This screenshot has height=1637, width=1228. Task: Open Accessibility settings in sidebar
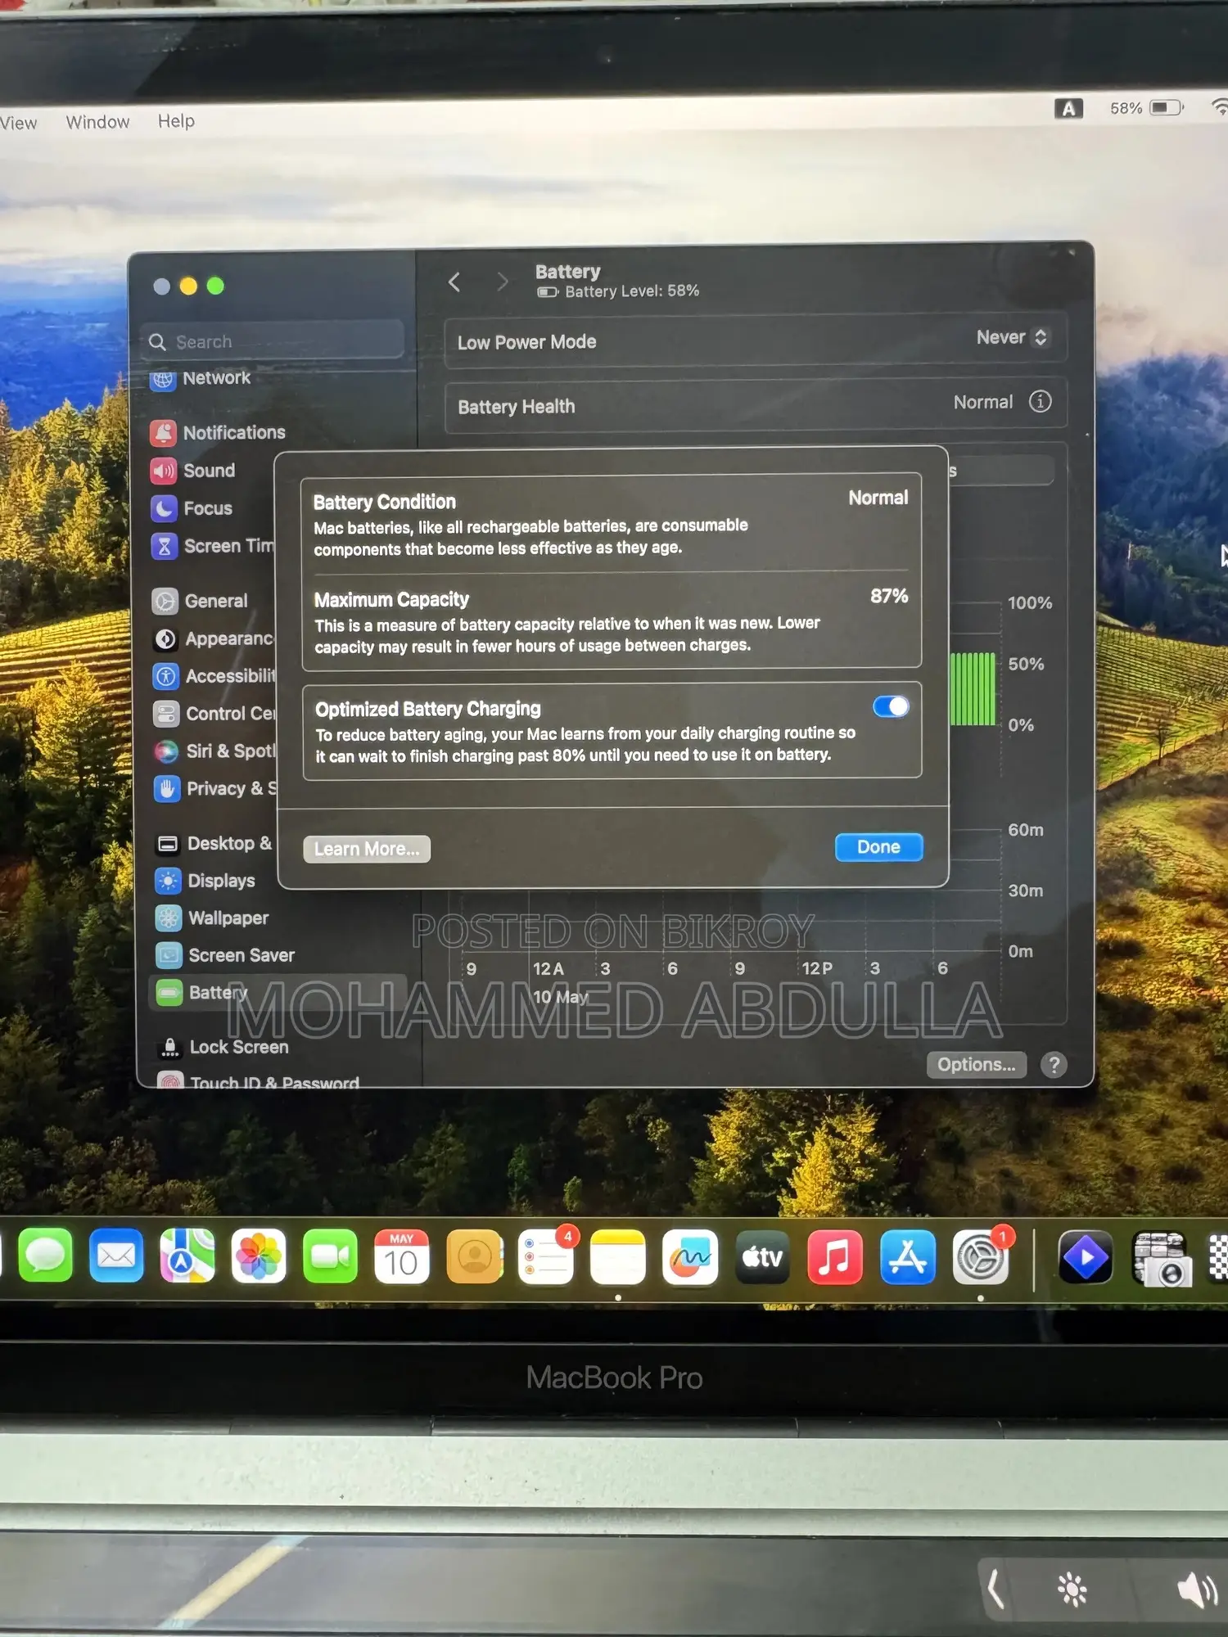coord(214,676)
